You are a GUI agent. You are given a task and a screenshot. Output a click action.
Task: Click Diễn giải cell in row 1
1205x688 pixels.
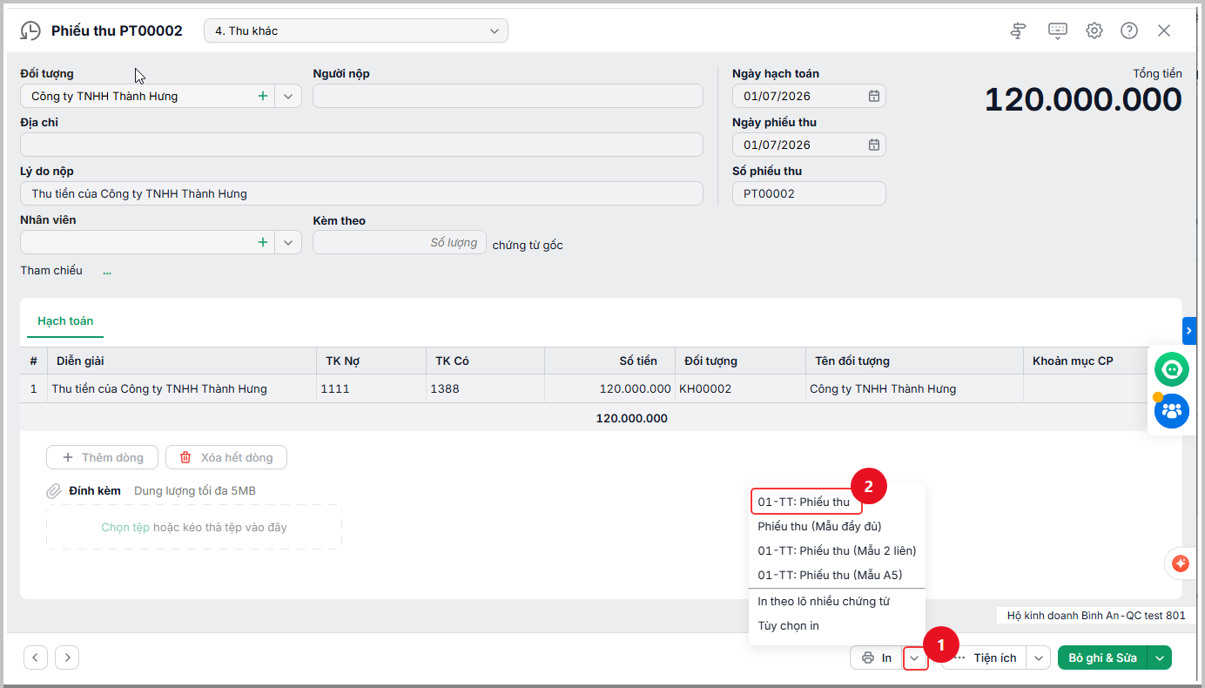click(x=182, y=388)
